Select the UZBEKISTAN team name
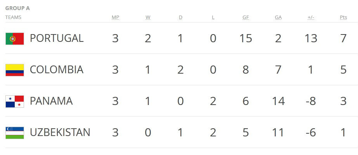This screenshot has height=155, width=358. coord(60,133)
